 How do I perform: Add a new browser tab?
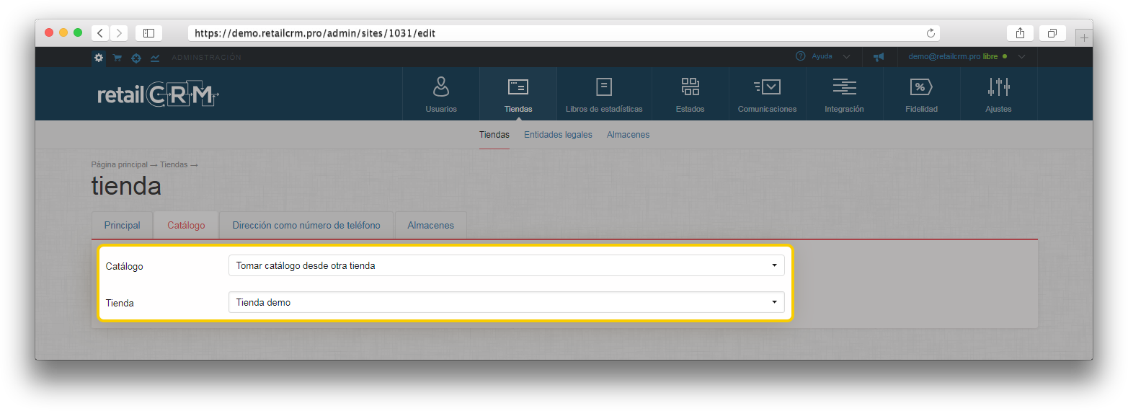point(1084,37)
